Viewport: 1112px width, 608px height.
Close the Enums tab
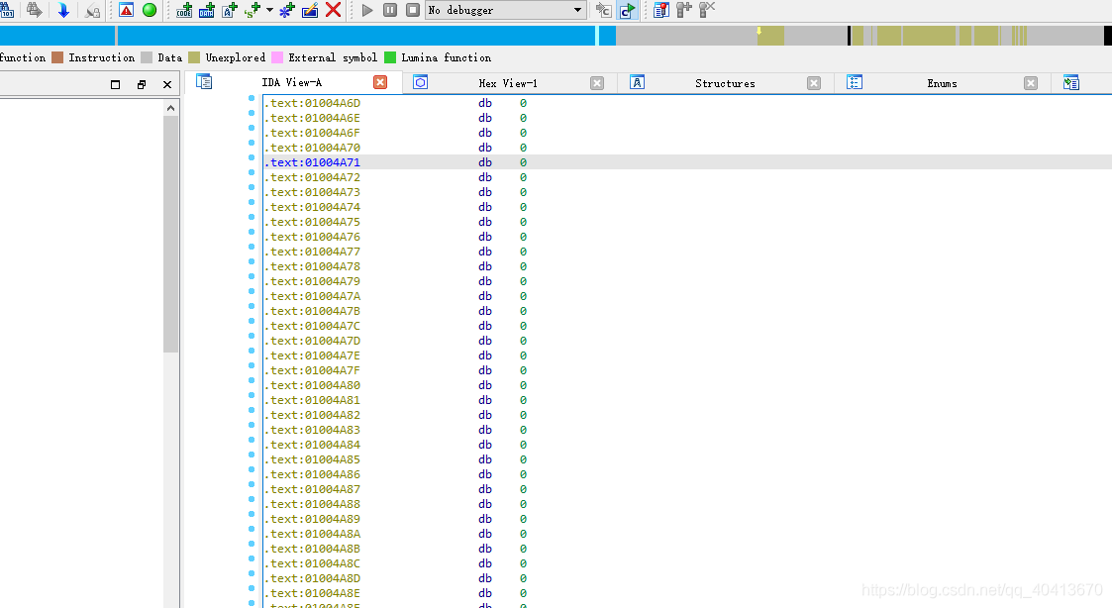coord(1031,83)
